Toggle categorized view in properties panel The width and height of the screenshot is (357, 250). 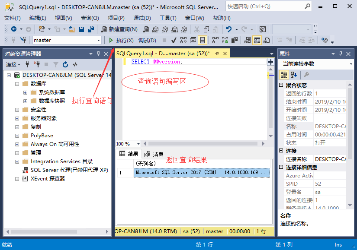coord(284,75)
